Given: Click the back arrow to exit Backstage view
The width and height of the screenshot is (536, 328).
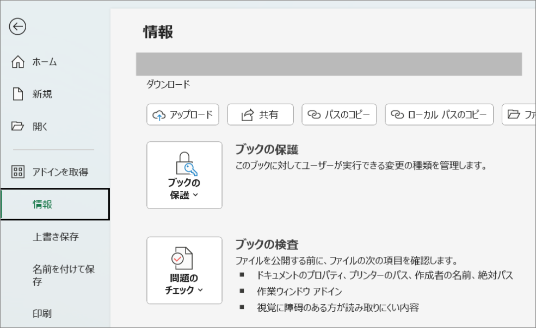Looking at the screenshot, I should click(17, 26).
